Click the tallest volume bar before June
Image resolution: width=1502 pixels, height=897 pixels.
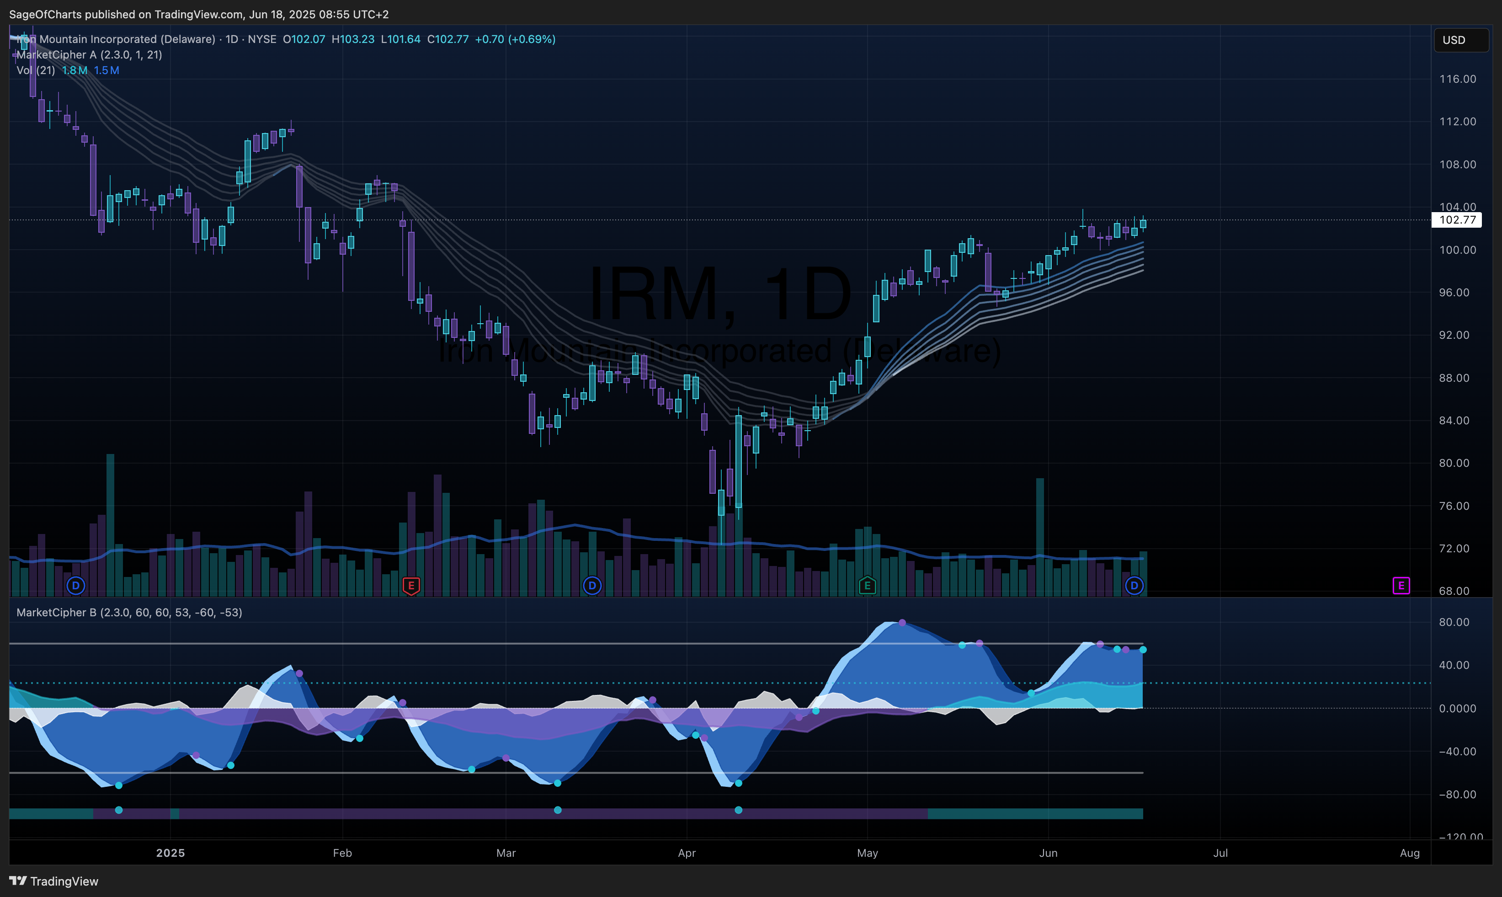pos(1040,537)
